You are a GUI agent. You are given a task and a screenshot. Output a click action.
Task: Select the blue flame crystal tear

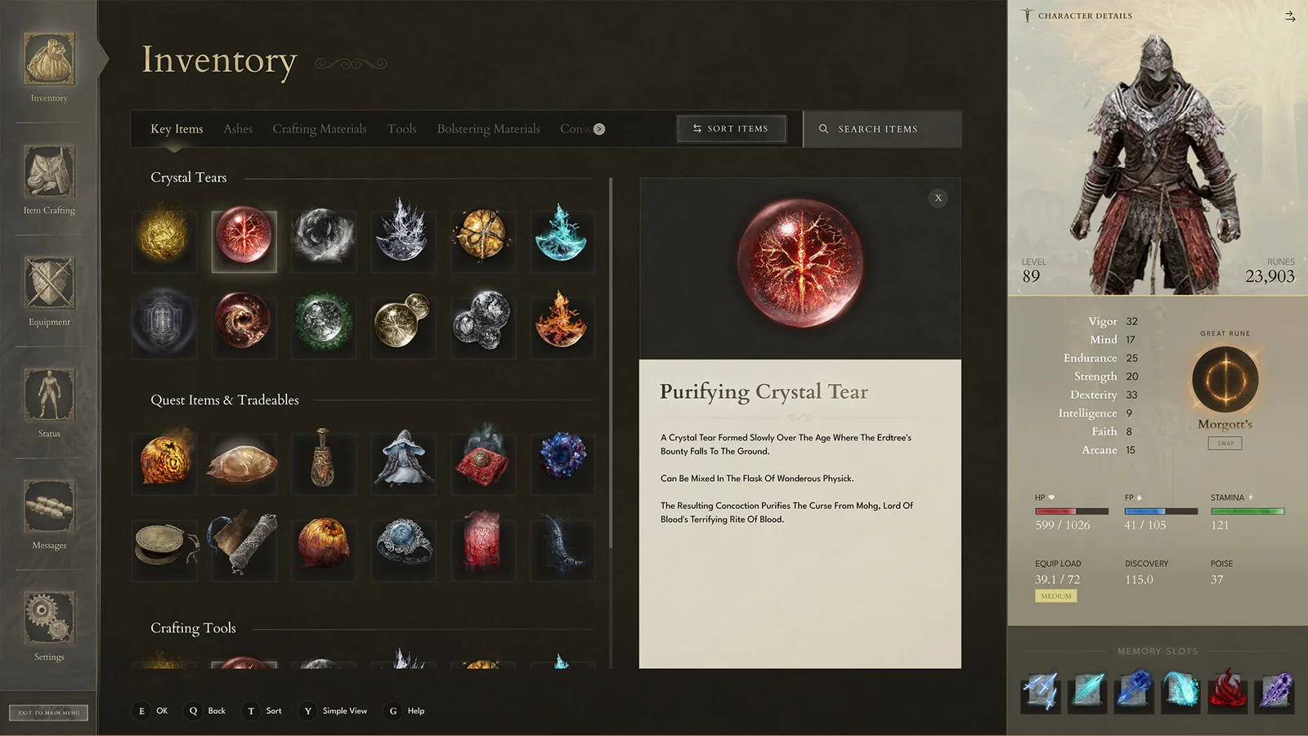pyautogui.click(x=562, y=235)
